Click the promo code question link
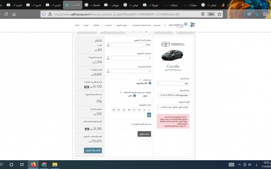271x169 pixels. click(x=141, y=124)
